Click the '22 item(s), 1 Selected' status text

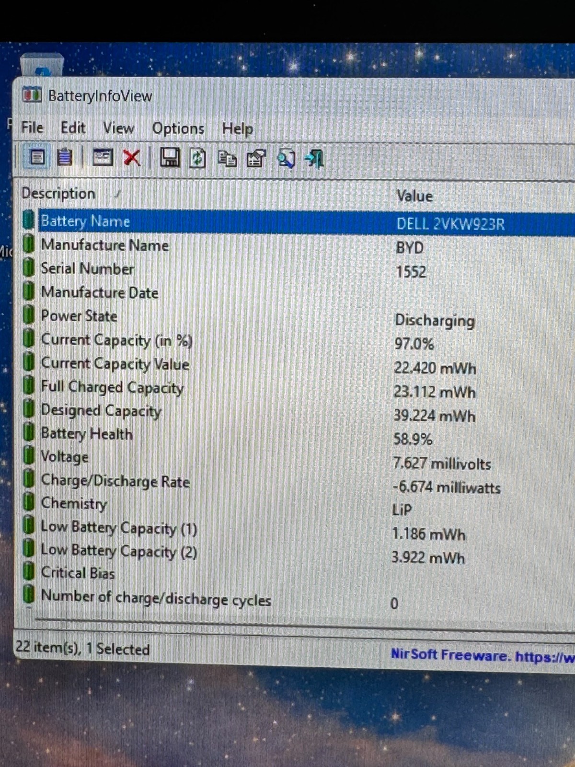pyautogui.click(x=82, y=648)
